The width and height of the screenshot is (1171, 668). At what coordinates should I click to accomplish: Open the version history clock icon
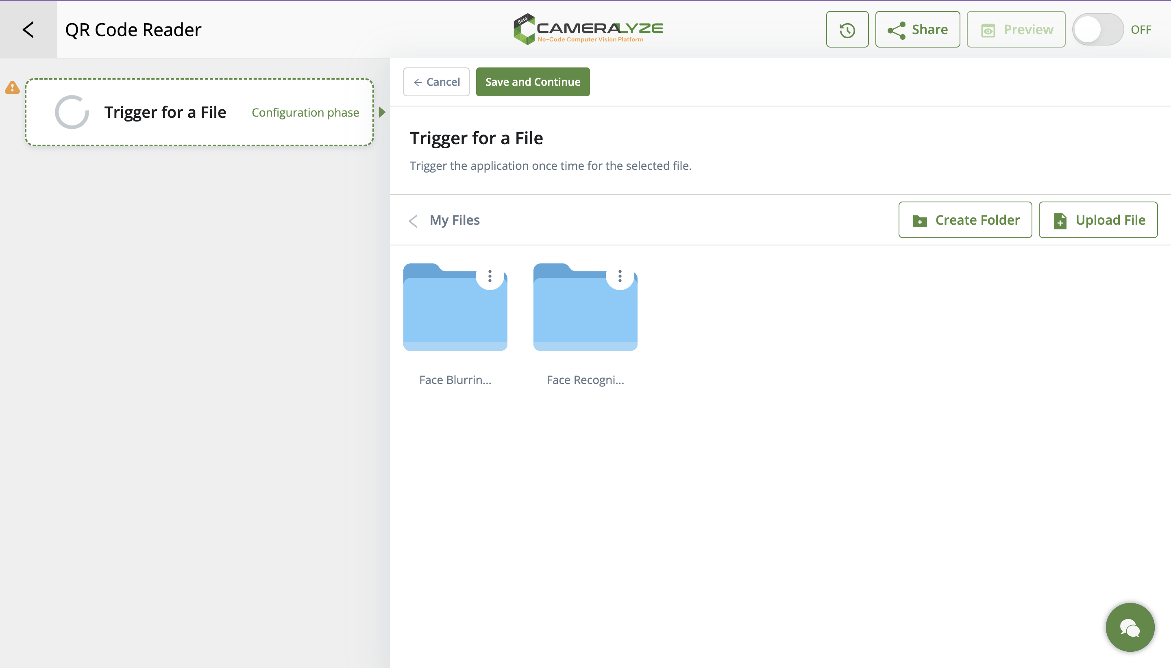tap(847, 29)
